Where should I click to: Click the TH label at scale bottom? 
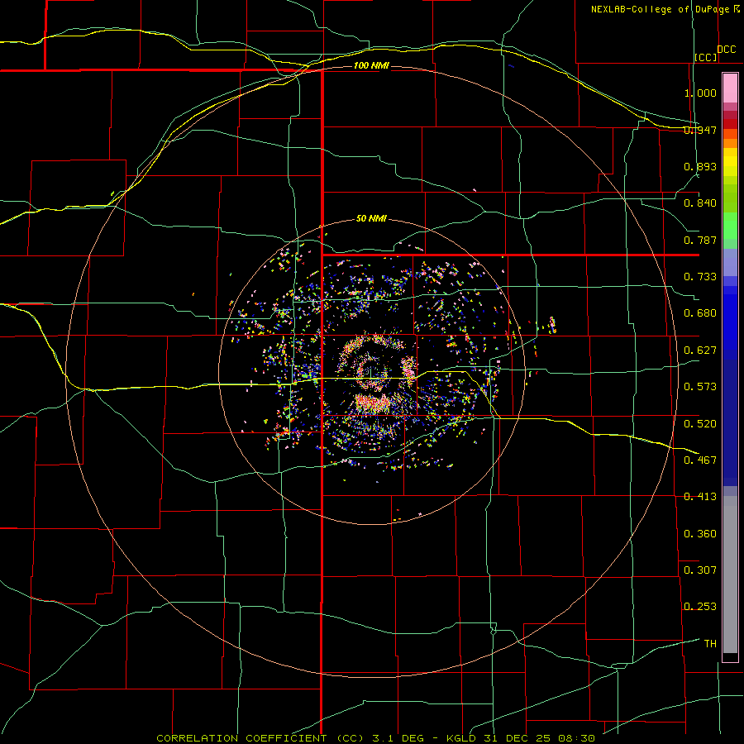(x=710, y=644)
